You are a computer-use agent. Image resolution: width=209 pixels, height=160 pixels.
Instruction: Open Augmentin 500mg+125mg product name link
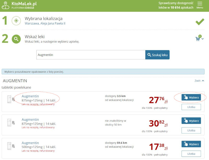[x=30, y=143]
